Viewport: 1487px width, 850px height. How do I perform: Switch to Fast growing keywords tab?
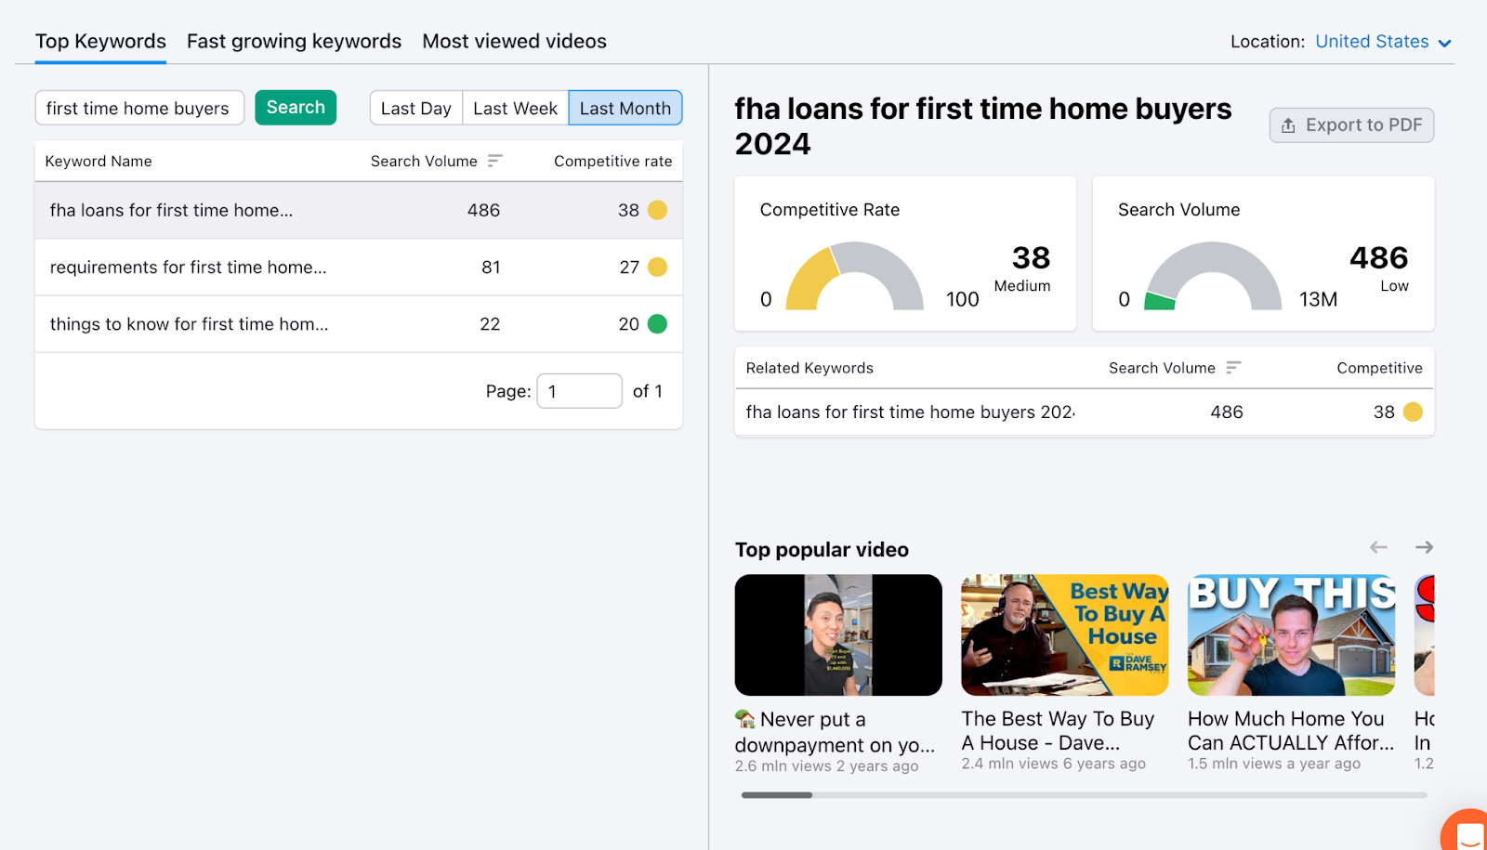point(294,42)
